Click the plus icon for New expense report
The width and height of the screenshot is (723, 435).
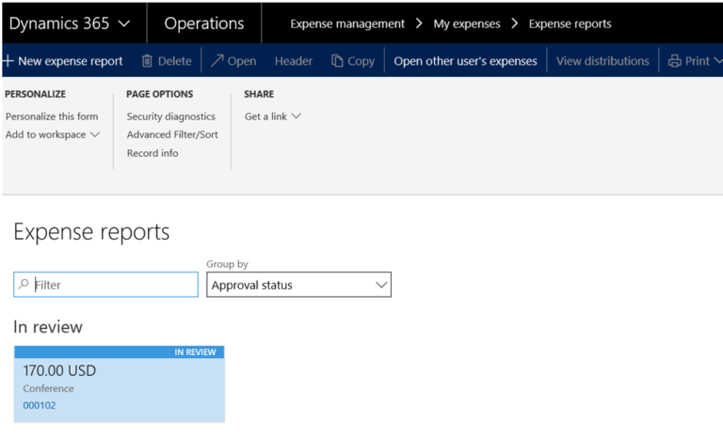tap(8, 61)
